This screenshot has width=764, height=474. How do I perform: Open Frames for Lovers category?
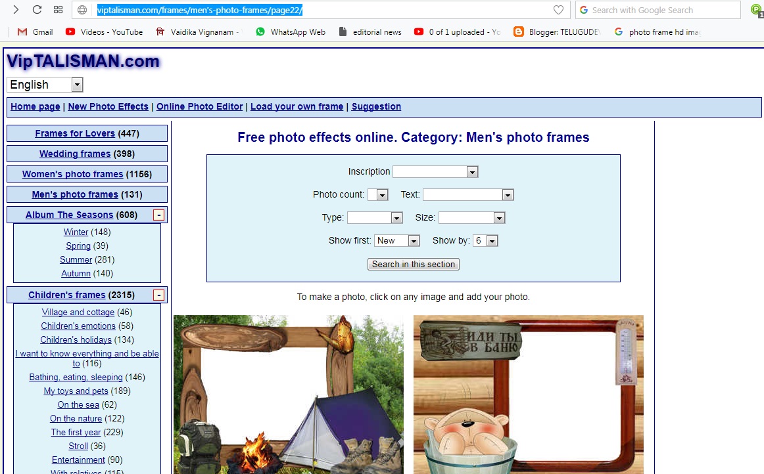(x=75, y=133)
